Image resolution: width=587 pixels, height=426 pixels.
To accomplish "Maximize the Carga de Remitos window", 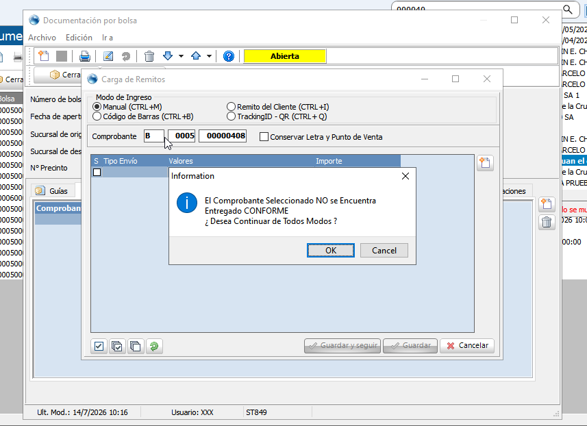I will pos(455,79).
